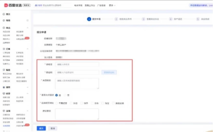Collapse the 订单 sidebar section chevron
Image resolution: width=213 pixels, height=132 pixels.
(x=28, y=49)
